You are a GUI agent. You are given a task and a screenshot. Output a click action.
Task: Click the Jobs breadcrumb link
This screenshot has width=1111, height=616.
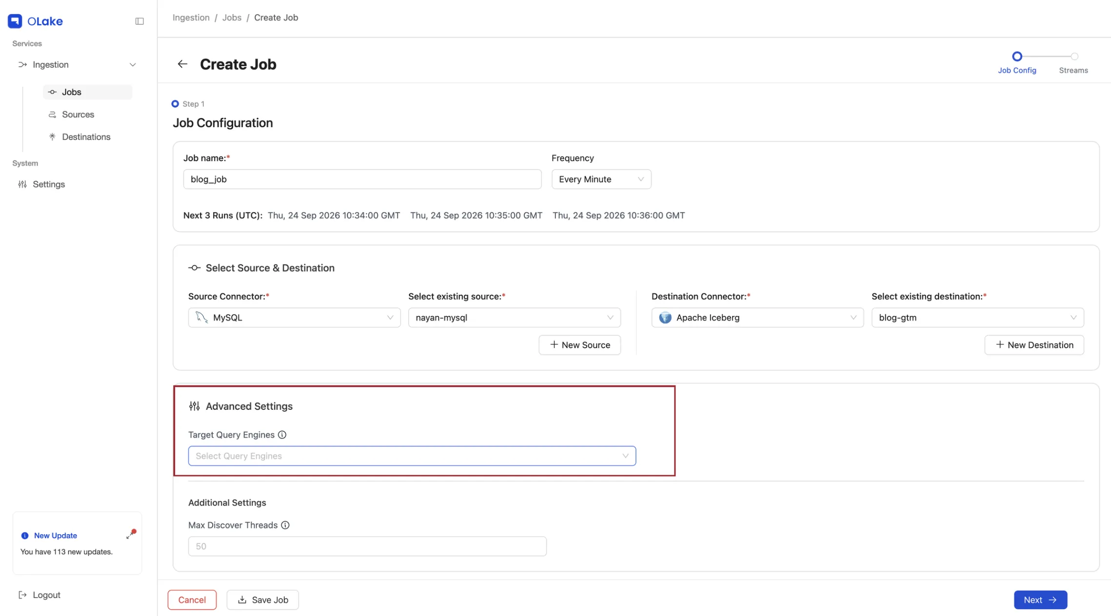[x=232, y=18]
